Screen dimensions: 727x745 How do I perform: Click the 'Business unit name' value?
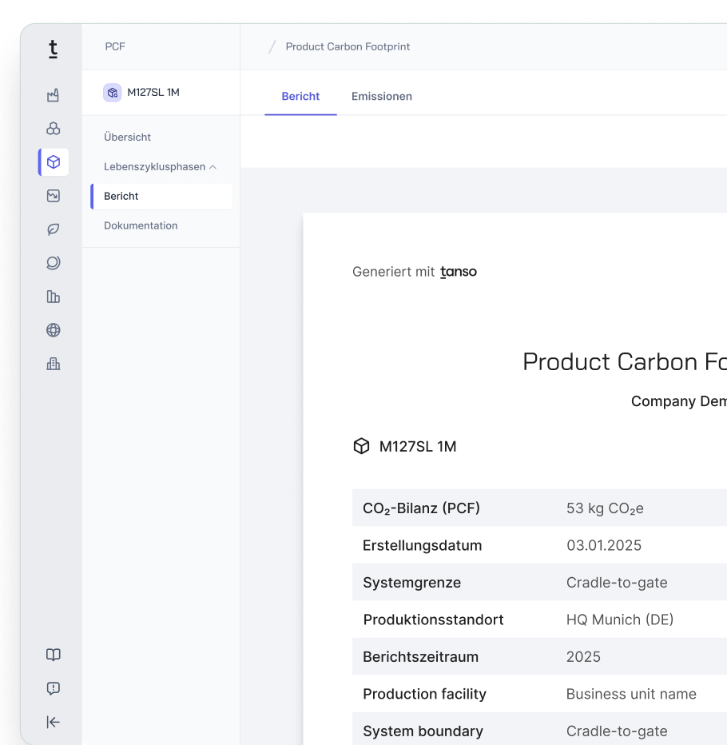pyautogui.click(x=631, y=694)
